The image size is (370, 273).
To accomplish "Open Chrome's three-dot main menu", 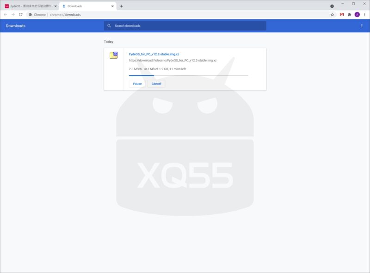I will click(x=364, y=14).
